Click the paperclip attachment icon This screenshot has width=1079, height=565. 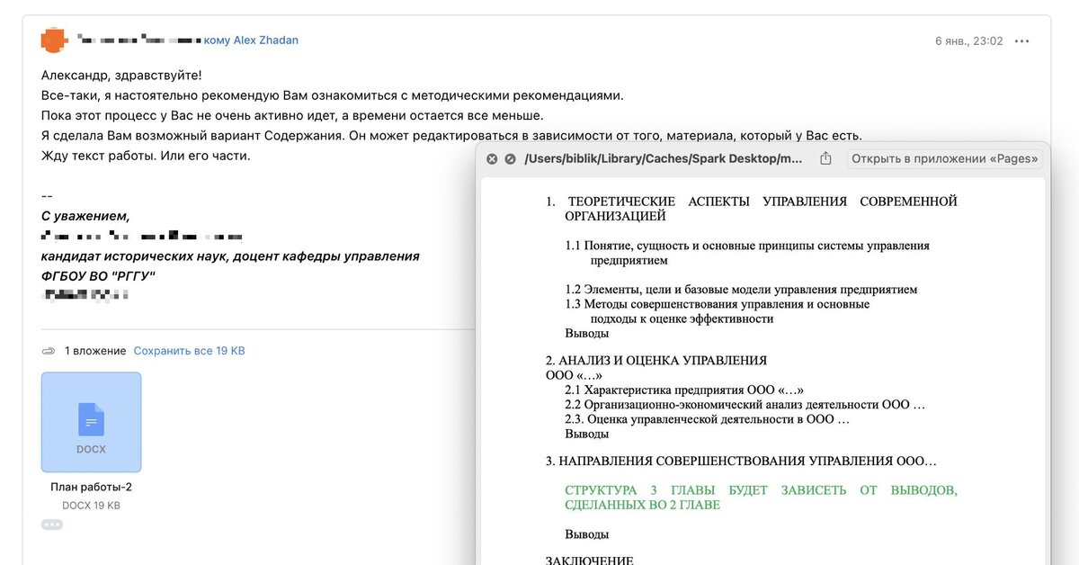(49, 351)
